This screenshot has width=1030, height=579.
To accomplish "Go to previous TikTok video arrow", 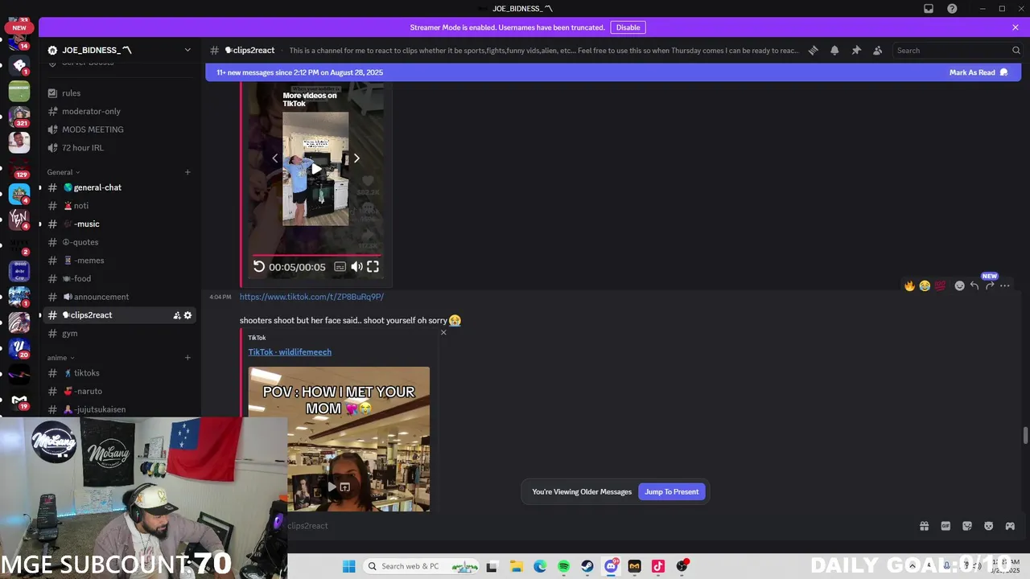I will point(274,158).
